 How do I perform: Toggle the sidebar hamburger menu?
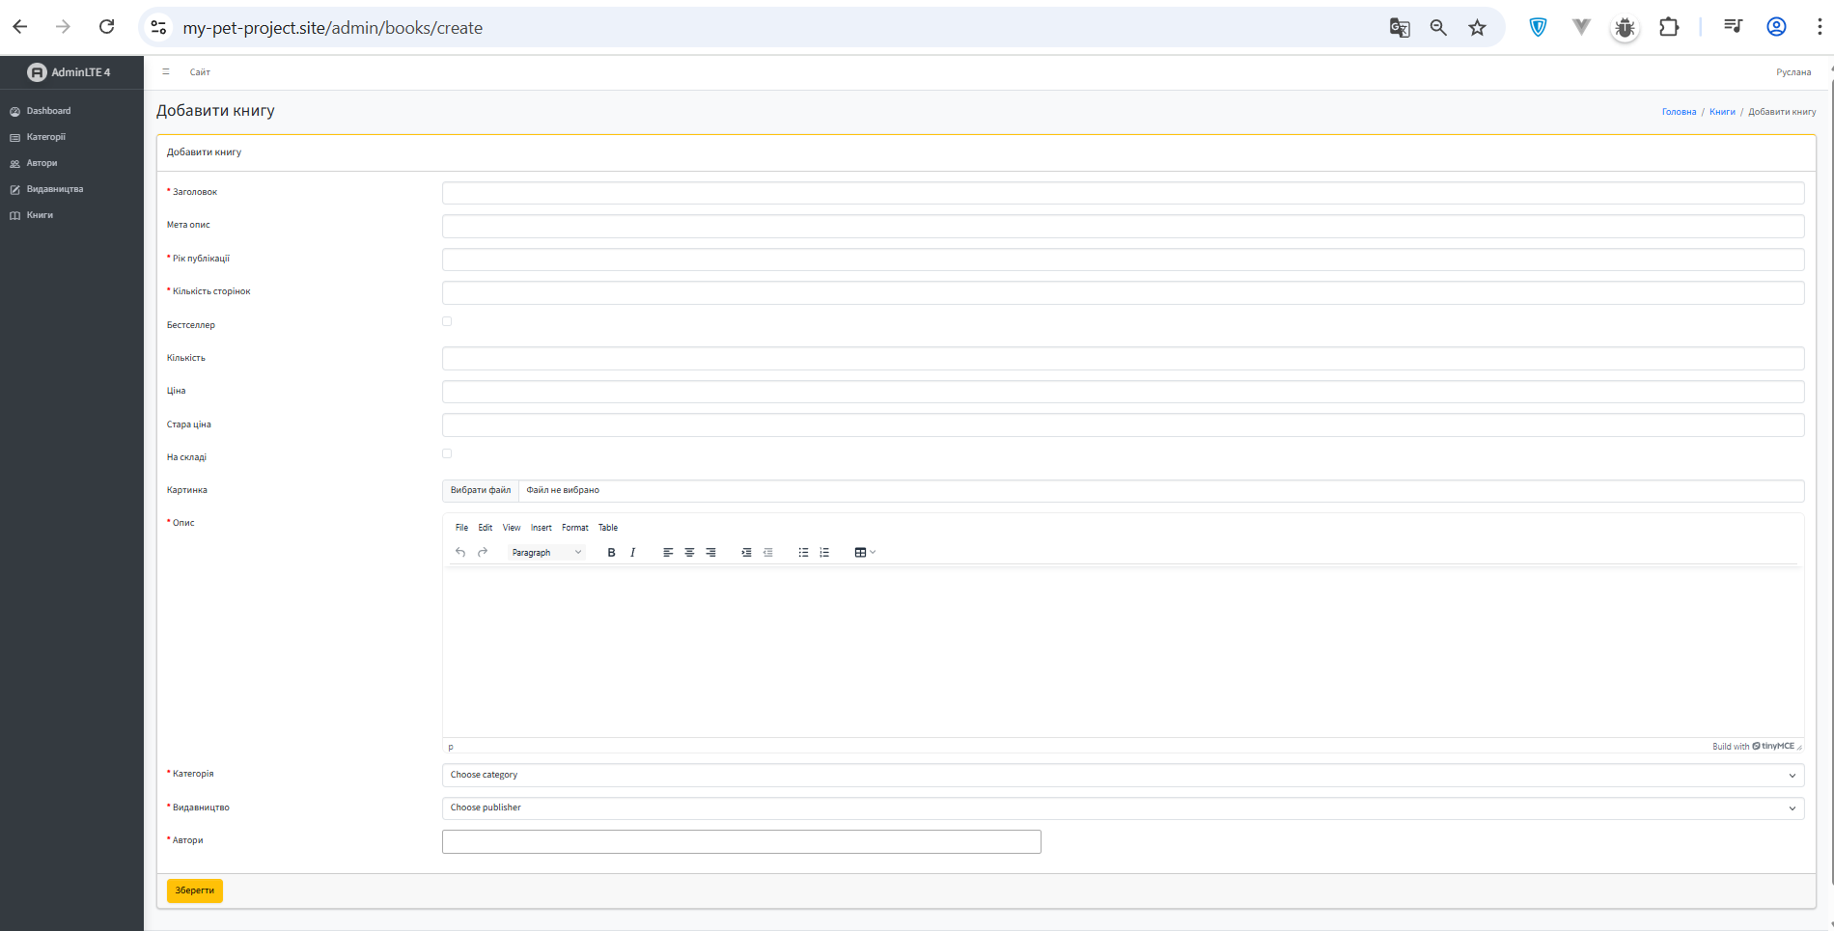pos(166,72)
